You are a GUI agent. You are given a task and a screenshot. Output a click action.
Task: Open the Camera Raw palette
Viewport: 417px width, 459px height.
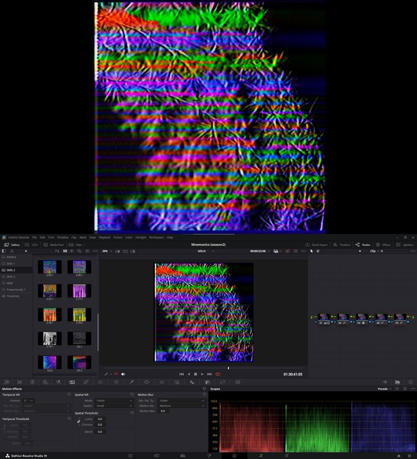tap(7, 382)
